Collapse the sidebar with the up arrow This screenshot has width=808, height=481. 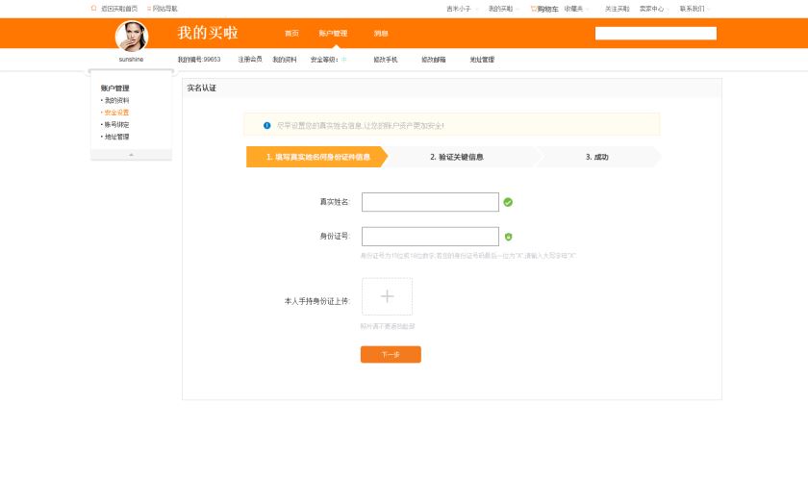[x=132, y=155]
